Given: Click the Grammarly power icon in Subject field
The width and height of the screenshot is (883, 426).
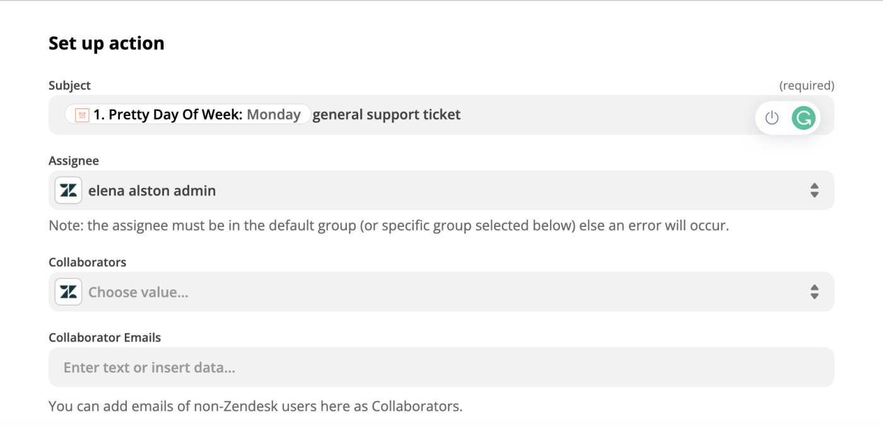Looking at the screenshot, I should pyautogui.click(x=772, y=118).
